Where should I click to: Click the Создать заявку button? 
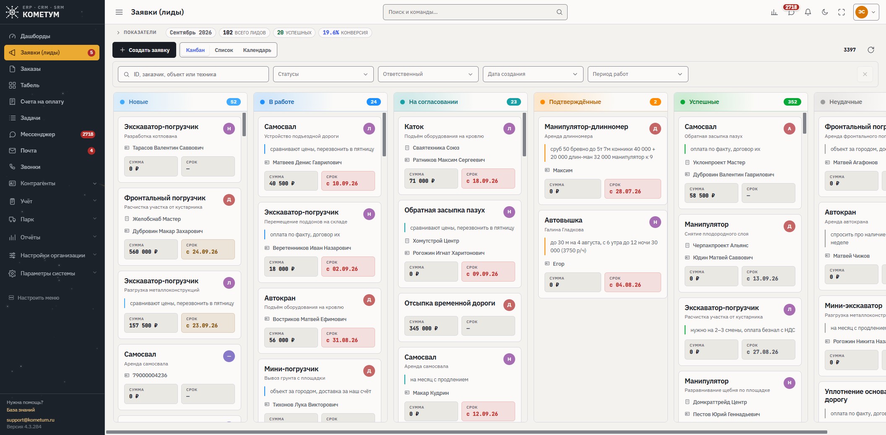tap(145, 50)
